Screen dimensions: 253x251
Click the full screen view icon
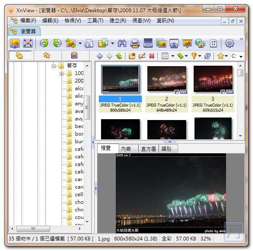tap(28, 43)
